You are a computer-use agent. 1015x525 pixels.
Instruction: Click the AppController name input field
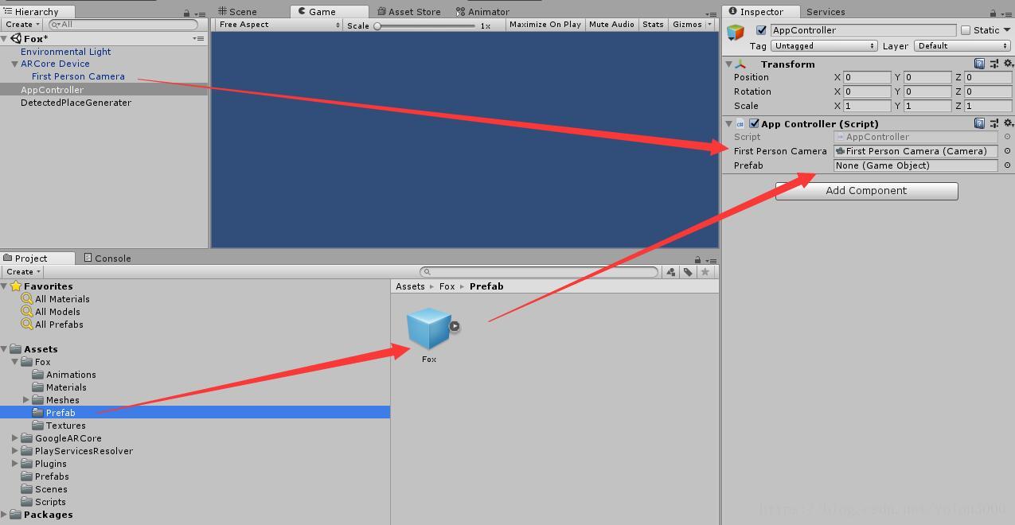[863, 30]
